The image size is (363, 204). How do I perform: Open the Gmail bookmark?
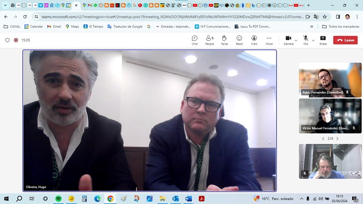pos(54,26)
